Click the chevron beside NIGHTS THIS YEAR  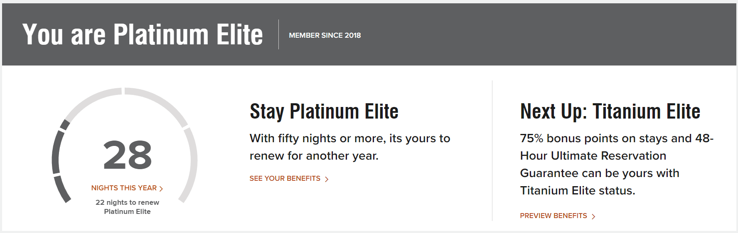coord(161,189)
